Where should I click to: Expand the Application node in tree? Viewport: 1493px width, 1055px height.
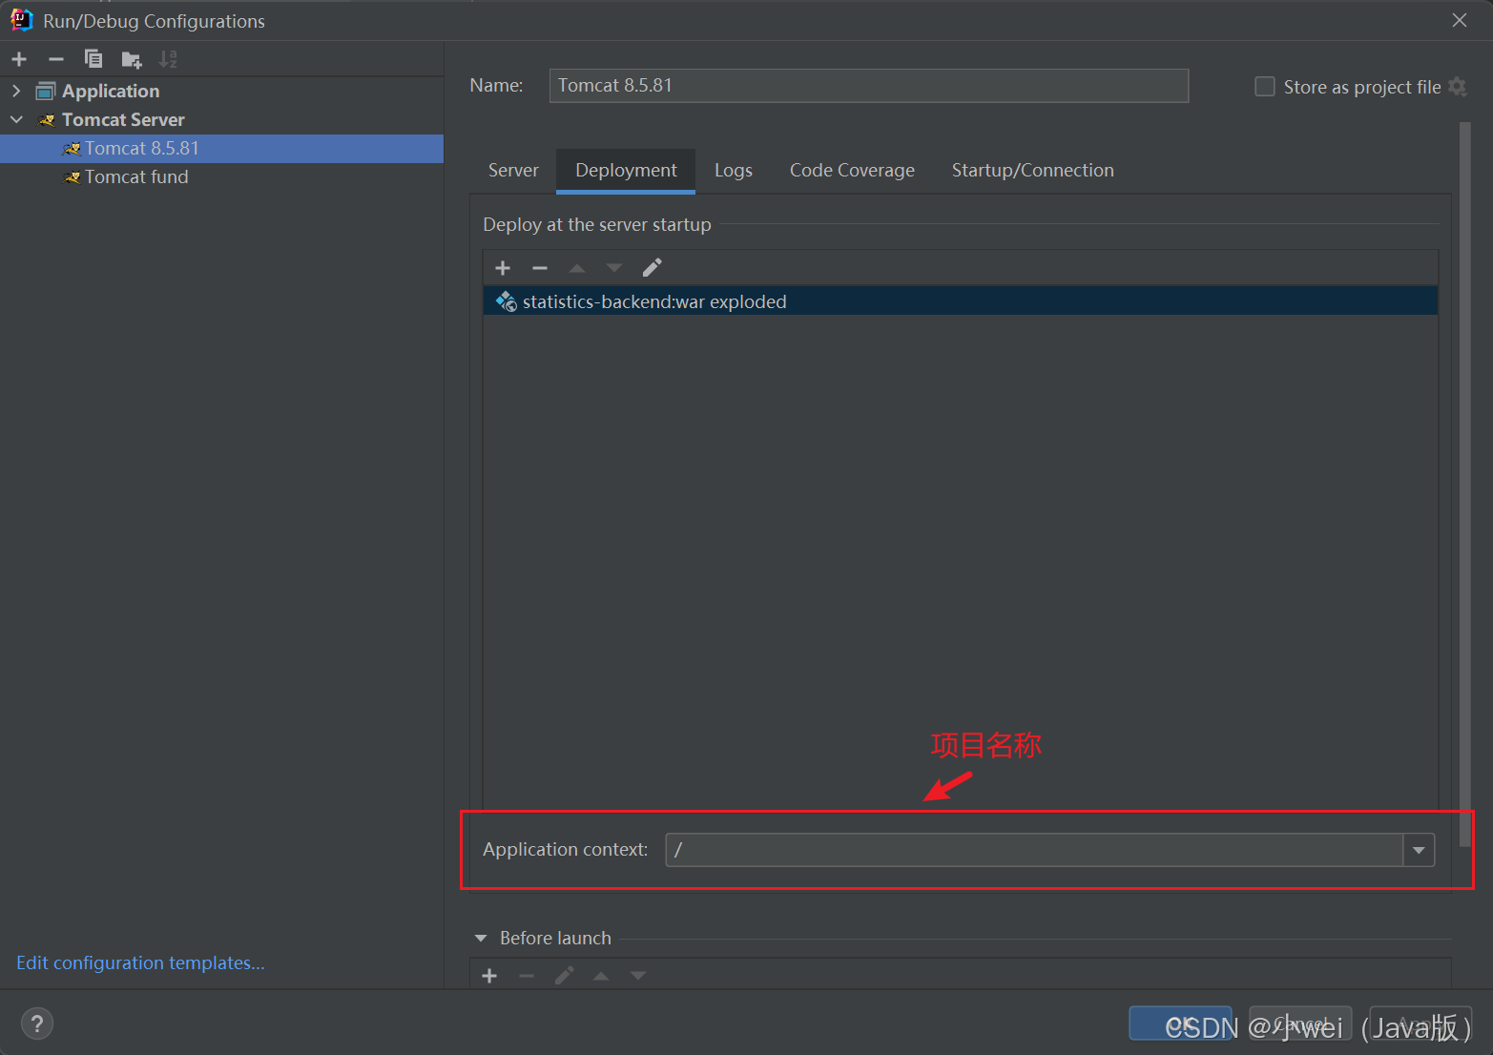[x=16, y=91]
